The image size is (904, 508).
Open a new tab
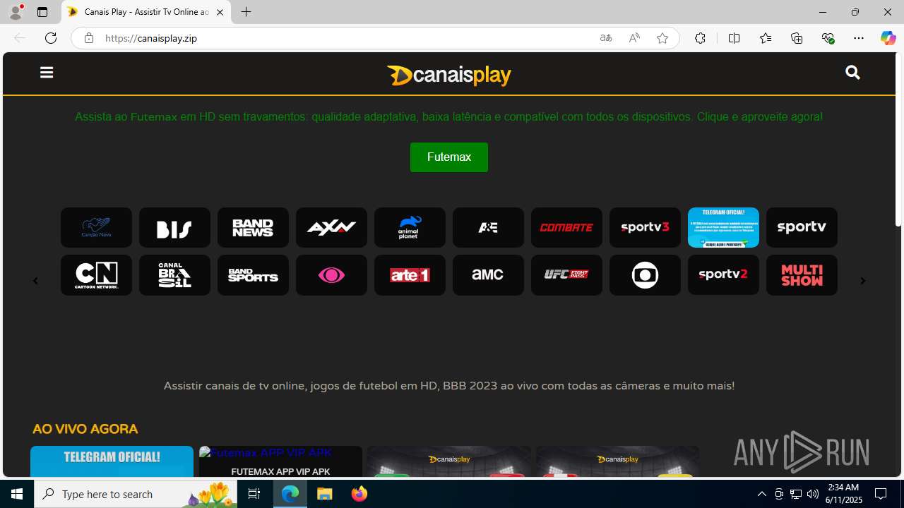point(246,12)
